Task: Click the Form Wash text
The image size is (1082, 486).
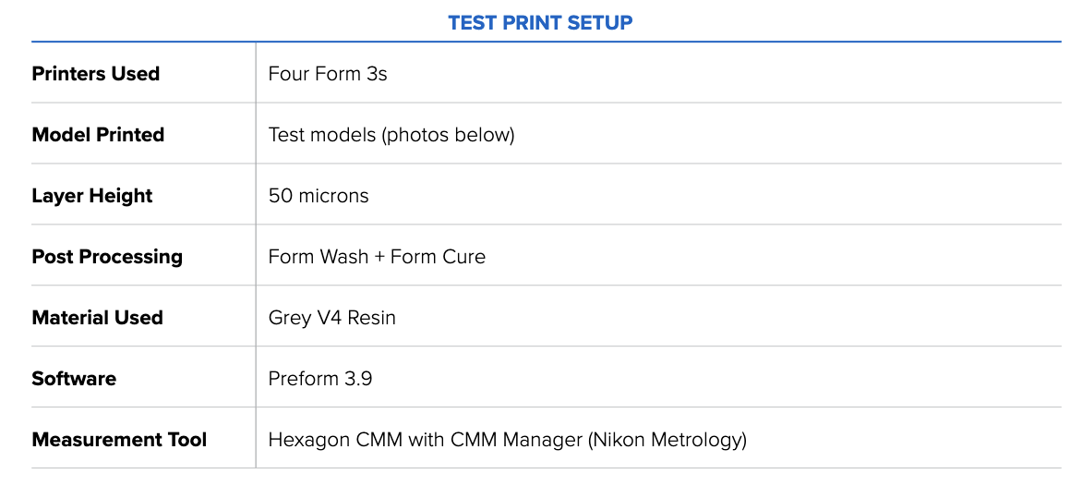Action: click(x=319, y=257)
